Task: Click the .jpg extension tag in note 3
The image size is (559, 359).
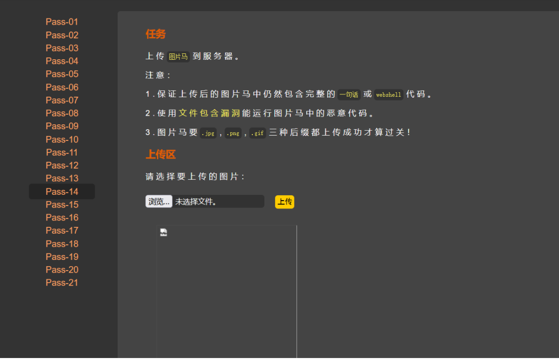Action: 208,133
